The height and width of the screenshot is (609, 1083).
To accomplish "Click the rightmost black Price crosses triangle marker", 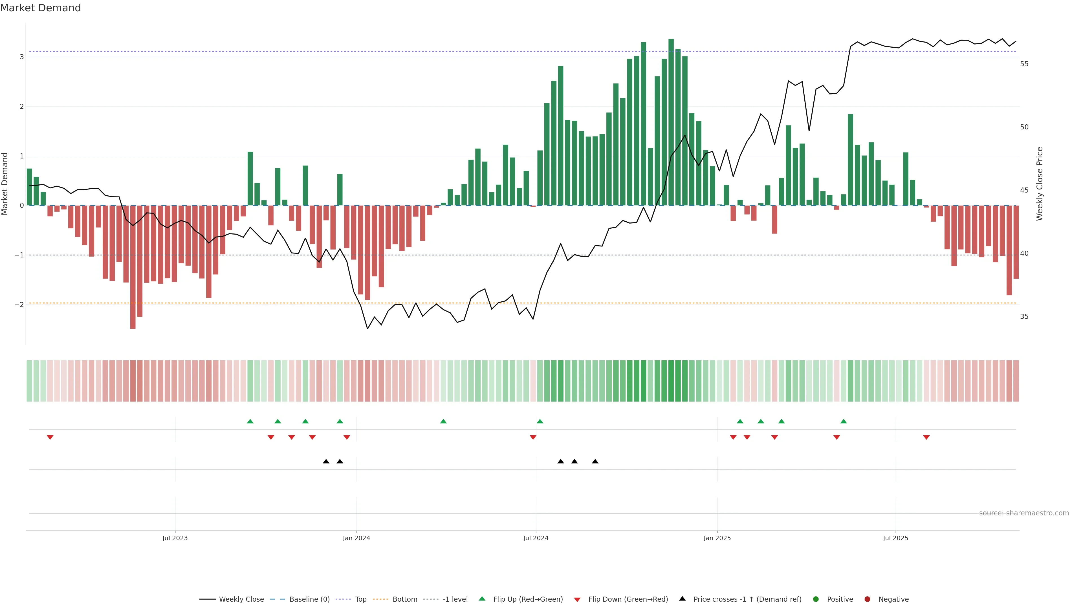I will pyautogui.click(x=595, y=462).
